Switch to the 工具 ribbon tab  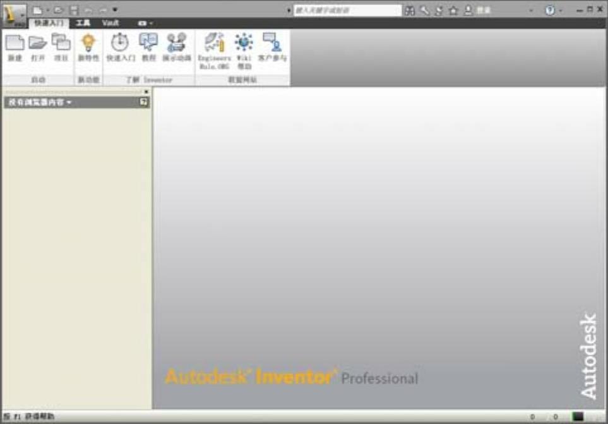click(83, 23)
